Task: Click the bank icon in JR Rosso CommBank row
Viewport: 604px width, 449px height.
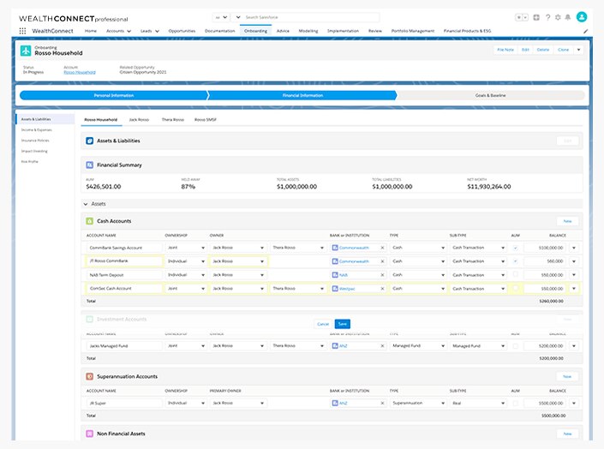Action: coord(335,261)
